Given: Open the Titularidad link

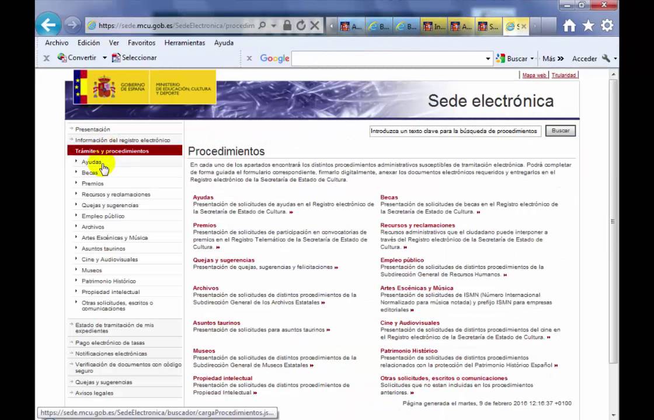Looking at the screenshot, I should 563,75.
